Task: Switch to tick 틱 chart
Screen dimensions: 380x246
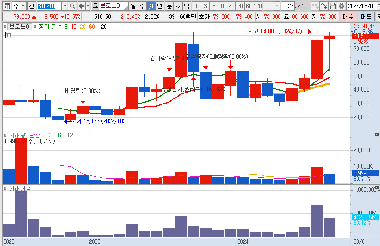Action: tap(186, 6)
